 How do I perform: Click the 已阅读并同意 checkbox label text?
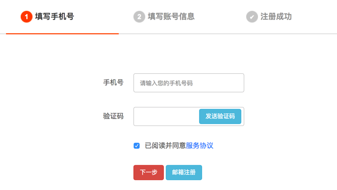165,146
